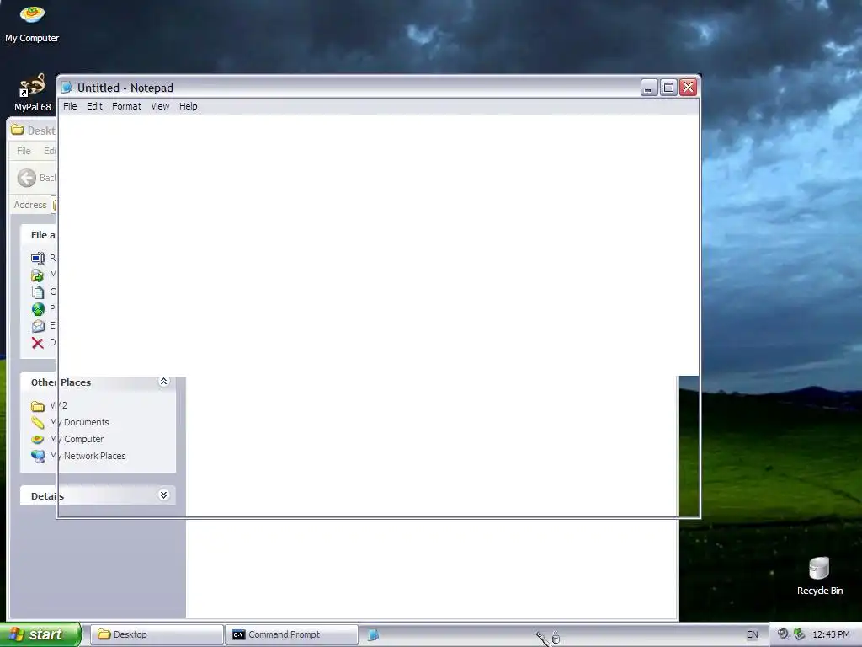Click the Move this file icon in the explorer pane

click(x=37, y=275)
